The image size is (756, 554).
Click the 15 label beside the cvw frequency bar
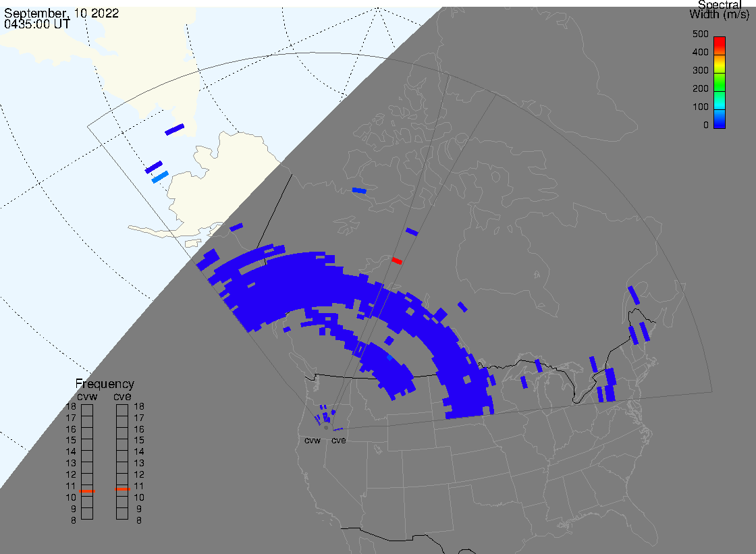[x=71, y=440]
